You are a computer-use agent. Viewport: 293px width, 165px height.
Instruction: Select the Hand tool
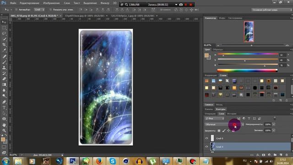click(x=4, y=125)
